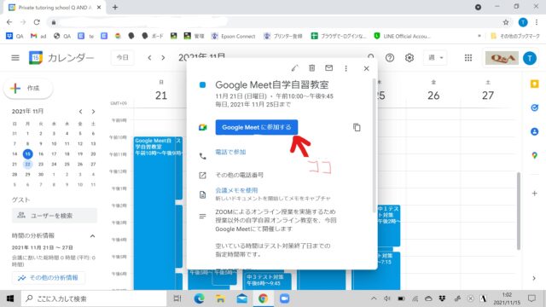Click the browser back arrow
This screenshot has width=546, height=307.
point(9,22)
